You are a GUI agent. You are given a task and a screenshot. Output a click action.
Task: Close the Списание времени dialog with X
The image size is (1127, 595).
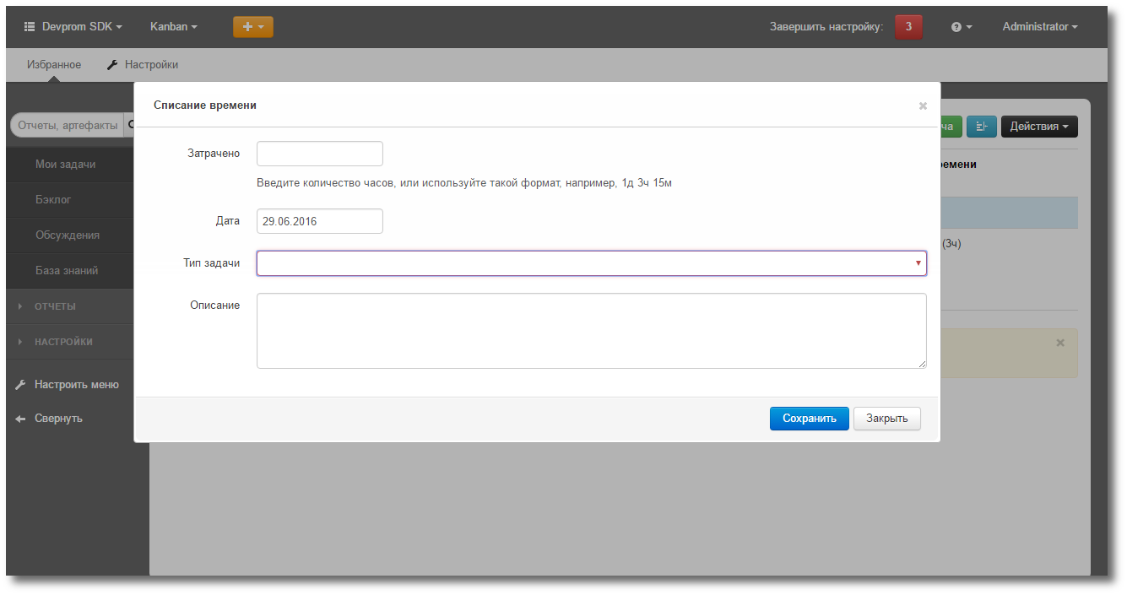923,105
